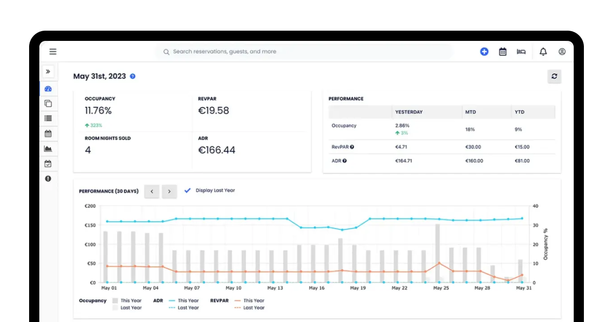Click the May 01 axis label
613x322 pixels.
pos(109,288)
